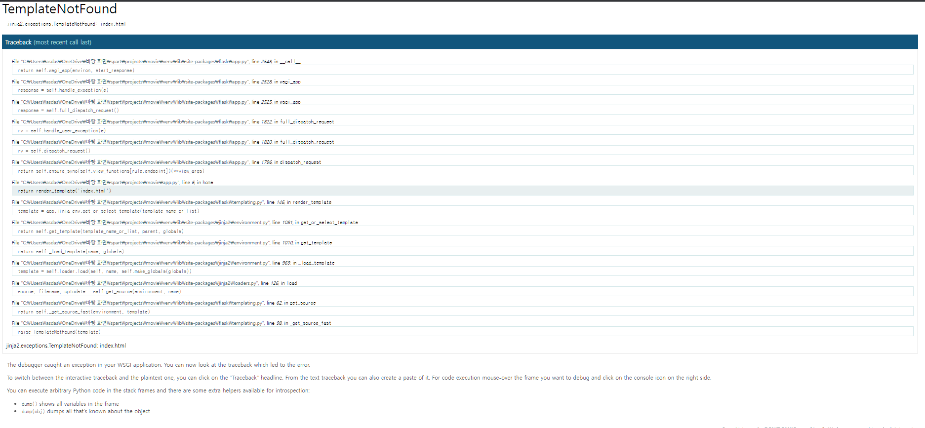
Task: Click the 'dump()' helper text in the list
Action: point(29,404)
